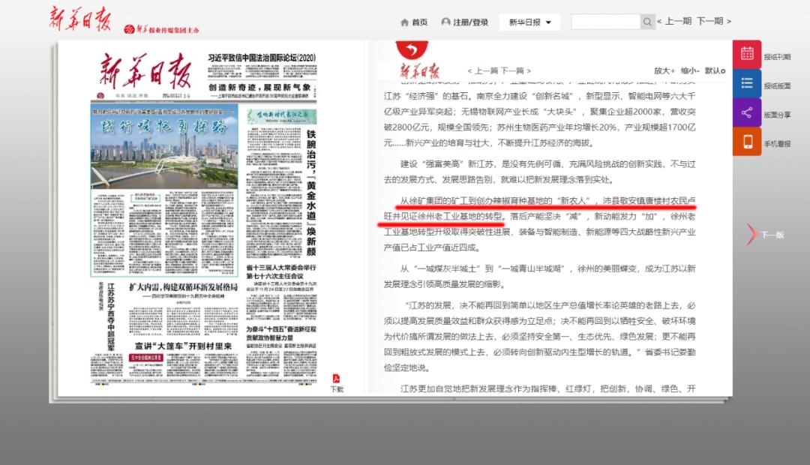Open the 宣讲"大篷车"开到村里来 article

184,346
